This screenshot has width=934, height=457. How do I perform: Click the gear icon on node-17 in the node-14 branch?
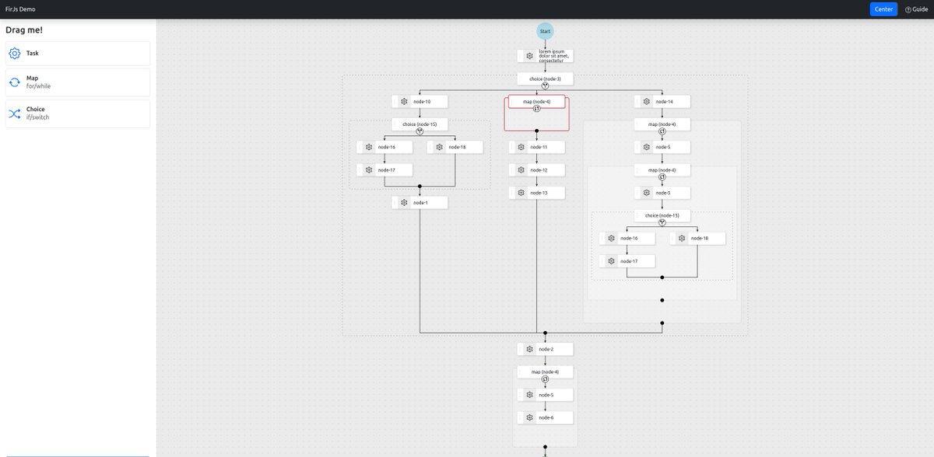(612, 261)
